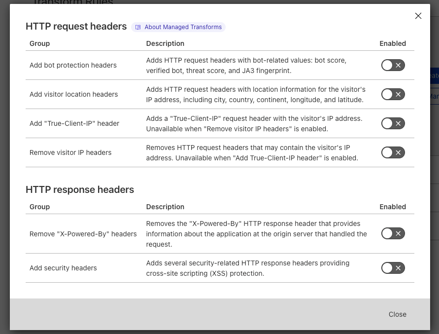Image resolution: width=439 pixels, height=334 pixels.
Task: Click the book icon beside About Managed Transforms
Action: (x=138, y=27)
